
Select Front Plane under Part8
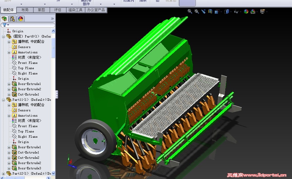(28, 63)
